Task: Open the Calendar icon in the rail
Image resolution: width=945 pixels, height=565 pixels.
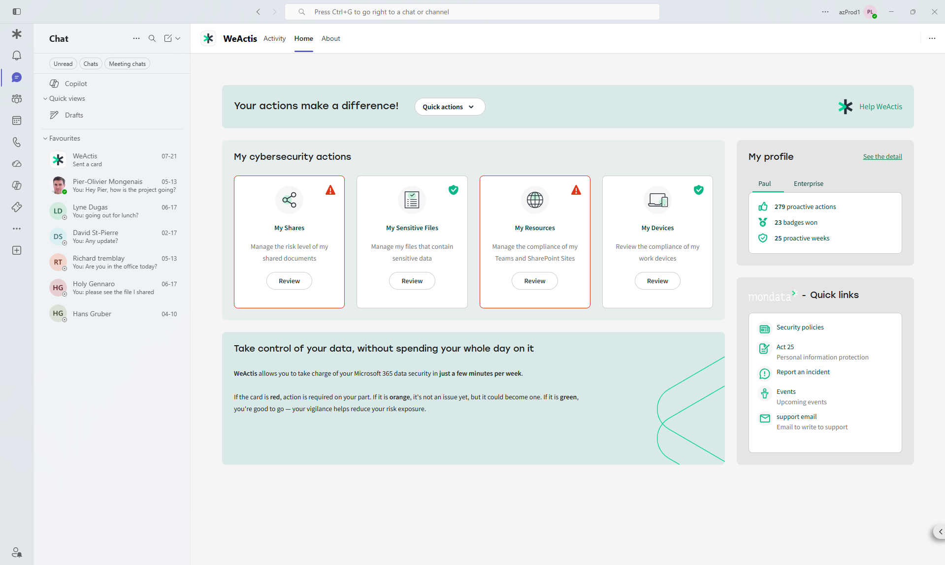Action: point(17,120)
